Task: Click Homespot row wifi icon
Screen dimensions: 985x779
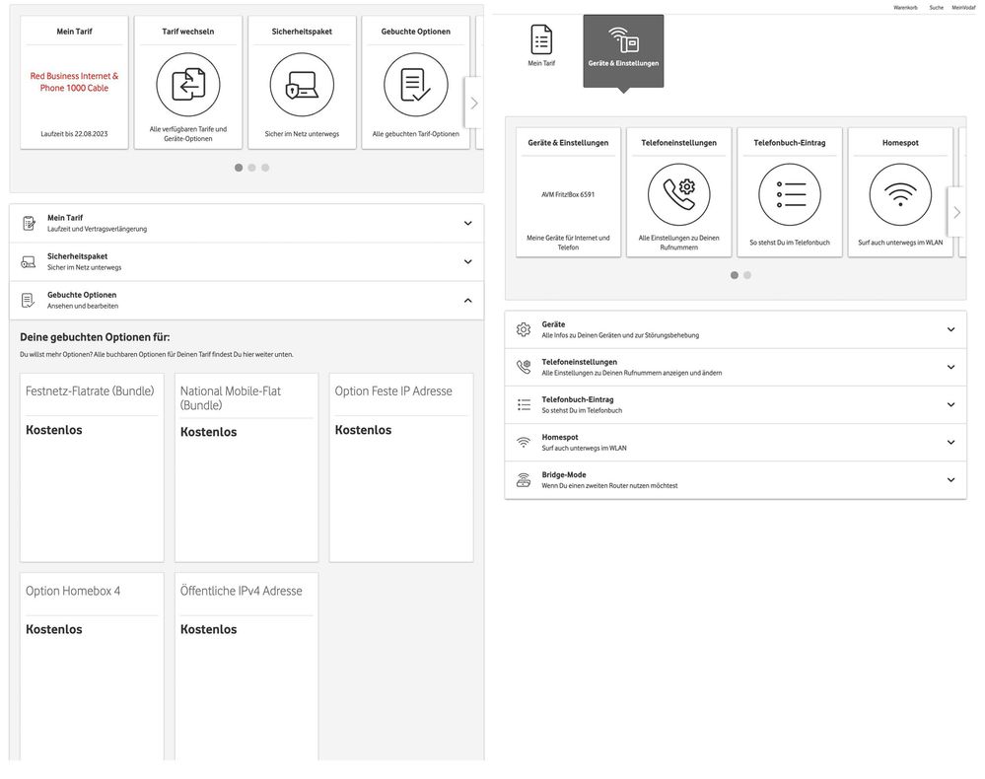Action: click(524, 443)
